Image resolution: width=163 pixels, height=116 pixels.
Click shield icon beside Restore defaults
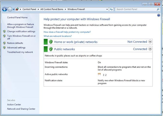pyautogui.click(x=4, y=43)
